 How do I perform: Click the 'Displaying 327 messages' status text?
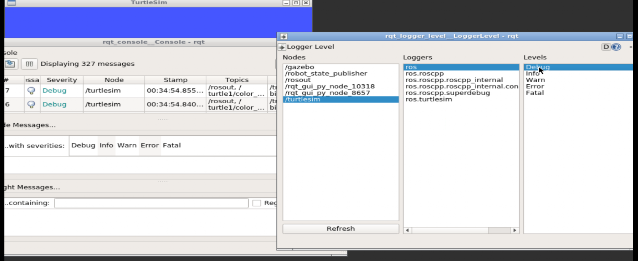[x=88, y=64]
